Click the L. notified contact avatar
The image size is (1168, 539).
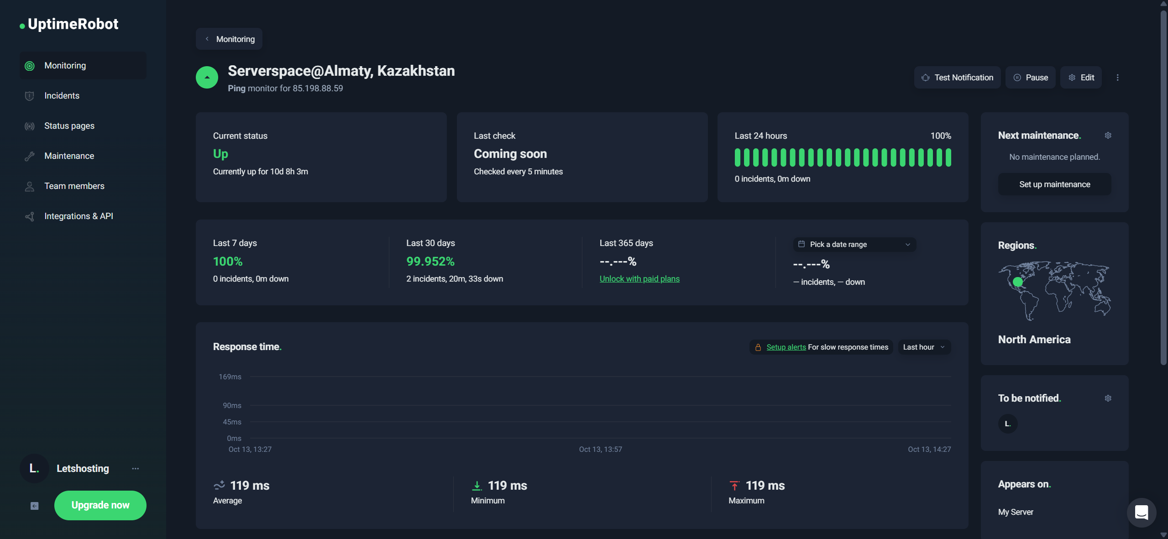pyautogui.click(x=1008, y=424)
